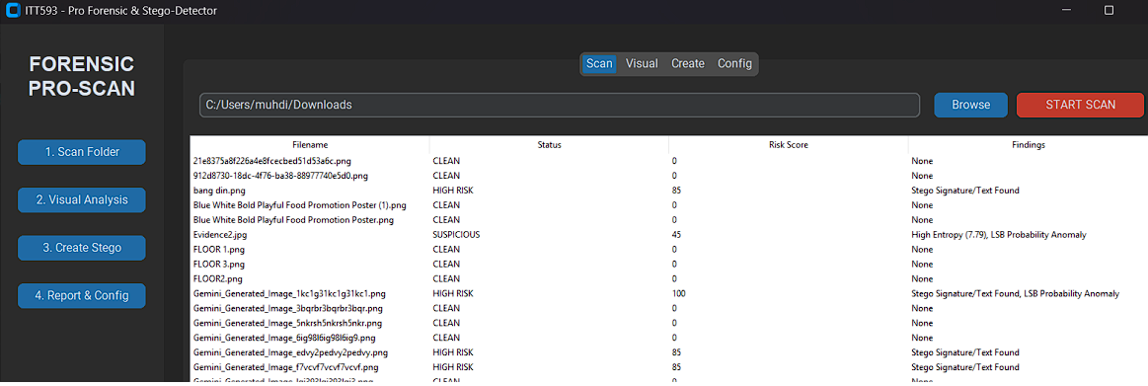Click risk score 45 cell
This screenshot has width=1148, height=386.
[x=676, y=234]
